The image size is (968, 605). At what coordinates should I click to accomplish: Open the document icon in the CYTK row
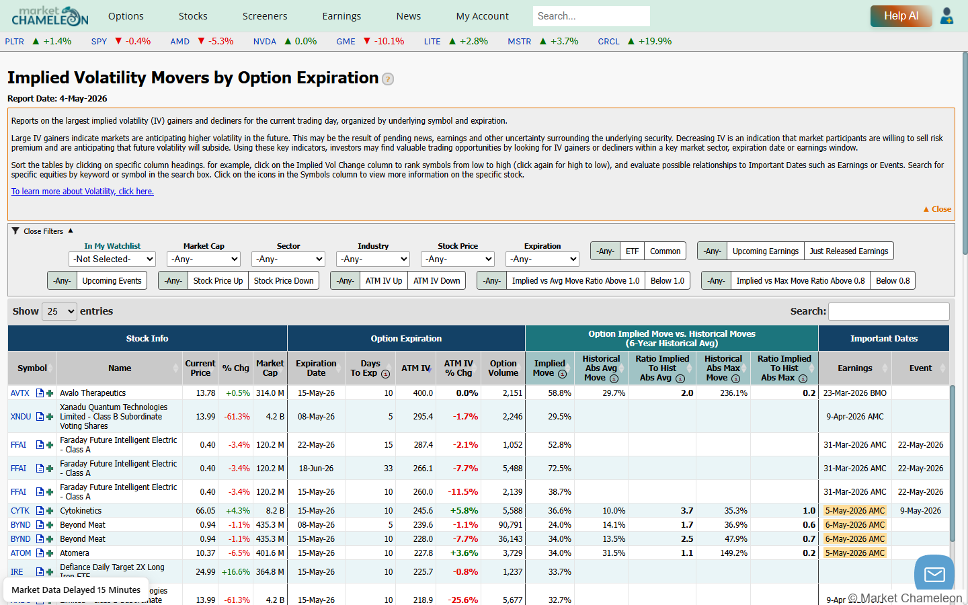coord(40,511)
